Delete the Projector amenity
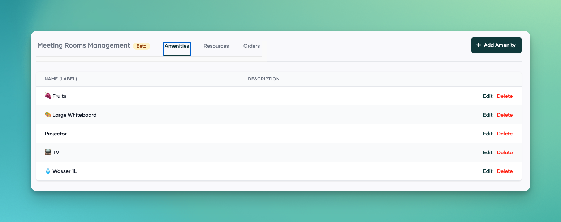Screen dimensions: 561x222 pyautogui.click(x=505, y=134)
